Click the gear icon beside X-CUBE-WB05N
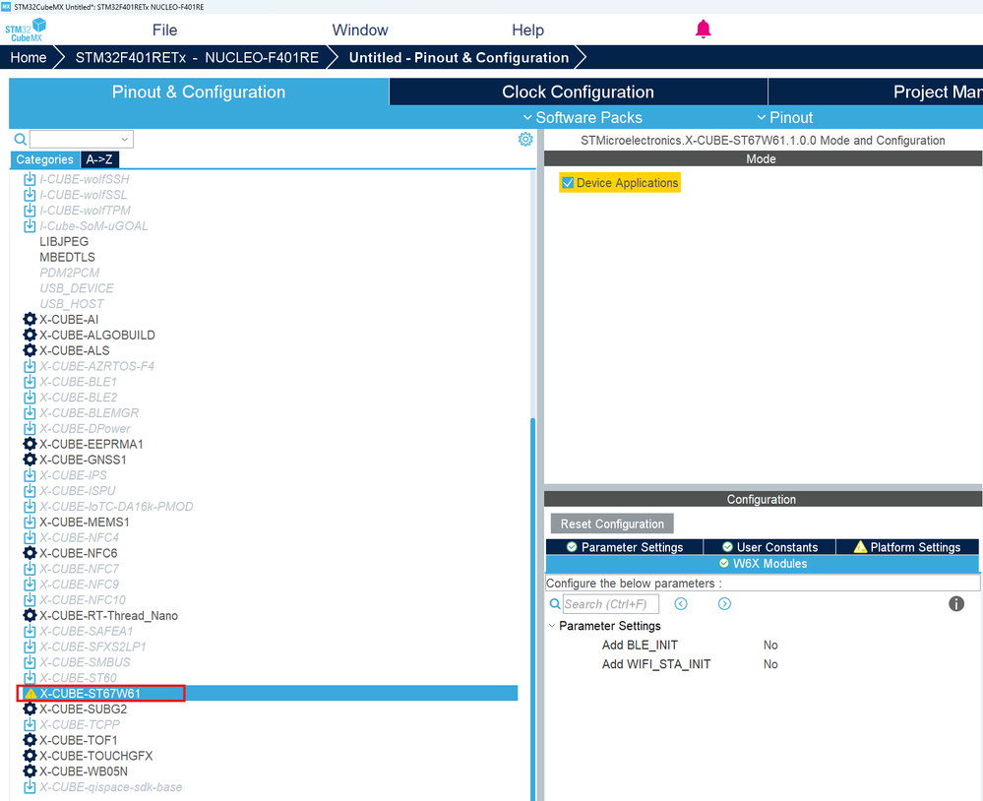 (x=30, y=771)
